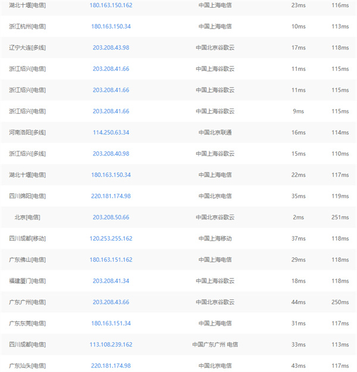Click the 中国广东广州 电信 location cell
Viewport: 357px width, 372px height.
[x=215, y=345]
